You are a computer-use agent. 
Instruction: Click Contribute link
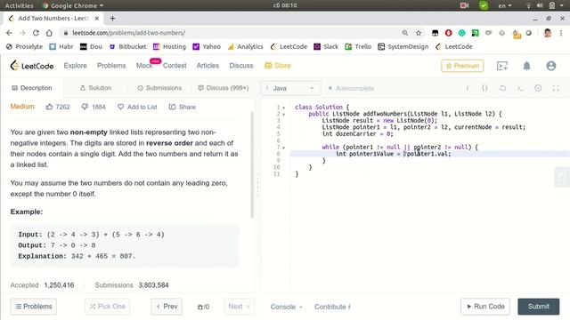pyautogui.click(x=332, y=307)
